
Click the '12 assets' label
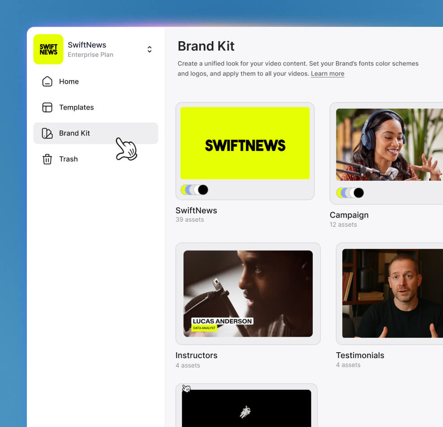click(343, 225)
